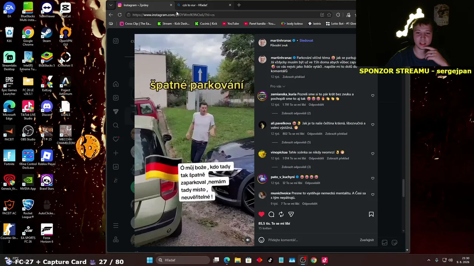This screenshot has width=474, height=266.
Task: Mute or unmute the reel audio
Action: [248, 240]
